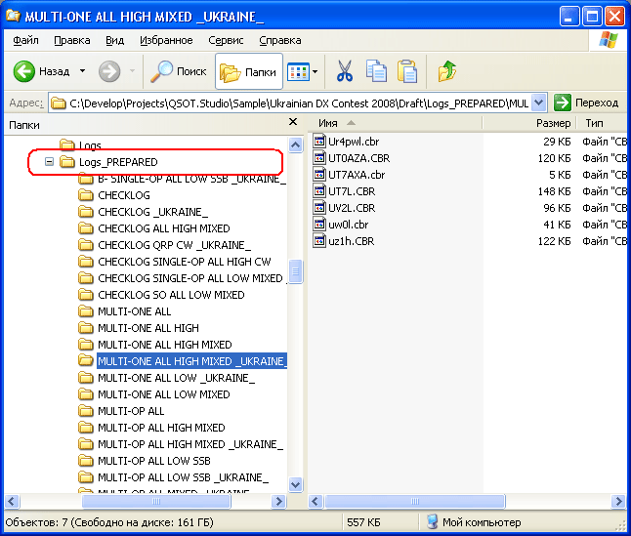The width and height of the screenshot is (631, 536).
Task: Close the Папки folders side panel
Action: 293,124
